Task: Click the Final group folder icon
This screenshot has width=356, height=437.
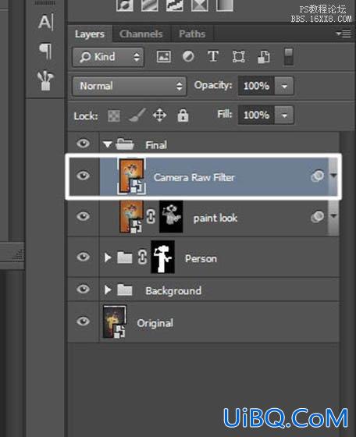Action: click(125, 144)
